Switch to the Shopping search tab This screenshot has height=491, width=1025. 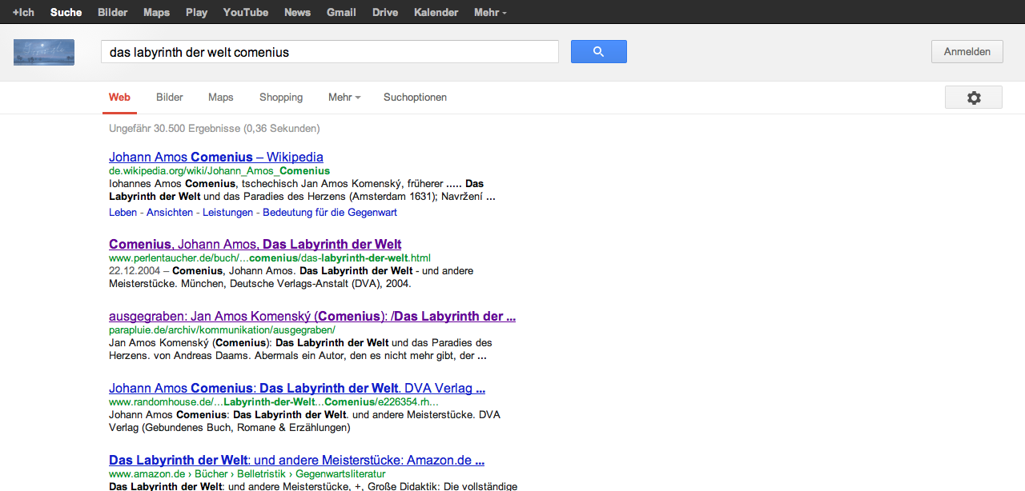tap(281, 98)
